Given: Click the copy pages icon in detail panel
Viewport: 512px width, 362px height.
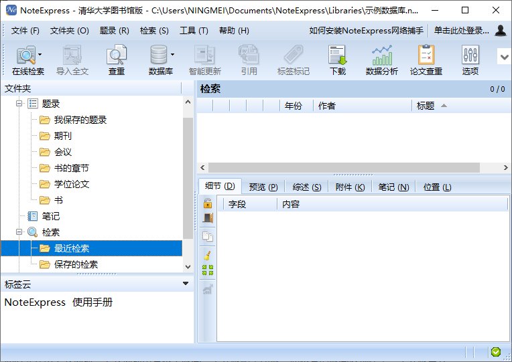Looking at the screenshot, I should 208,236.
